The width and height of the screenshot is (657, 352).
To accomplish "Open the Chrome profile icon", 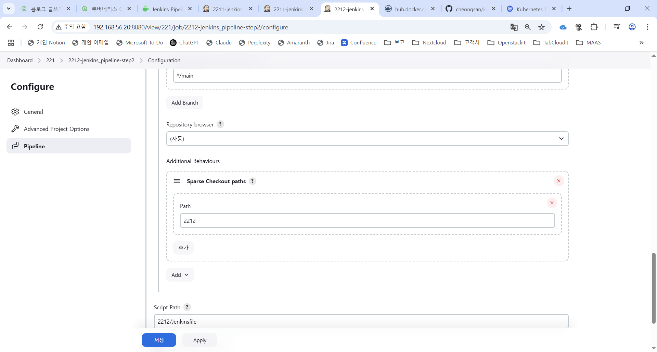I will 632,27.
